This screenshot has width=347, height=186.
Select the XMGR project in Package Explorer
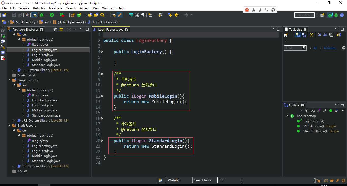22,171
